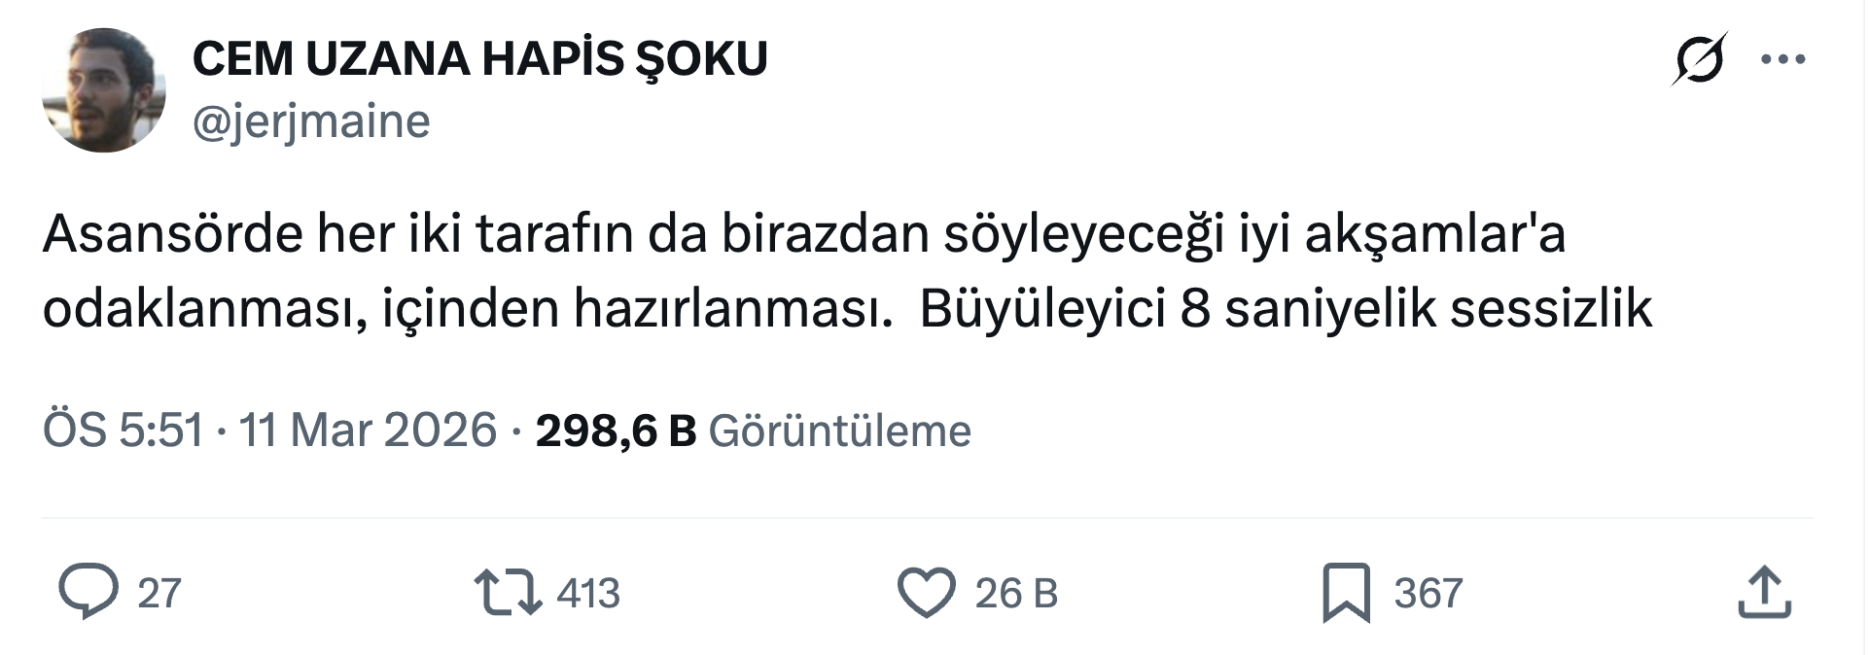Click the 26 B likes count
This screenshot has width=1869, height=655.
[1016, 593]
